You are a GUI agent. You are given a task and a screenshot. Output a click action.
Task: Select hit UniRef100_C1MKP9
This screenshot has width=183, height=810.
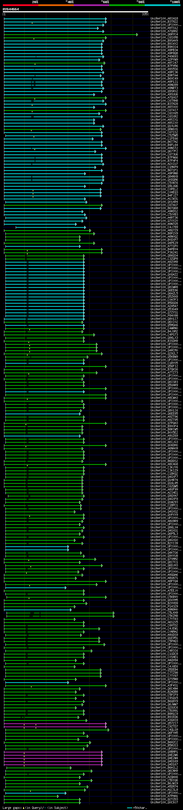[164, 167]
